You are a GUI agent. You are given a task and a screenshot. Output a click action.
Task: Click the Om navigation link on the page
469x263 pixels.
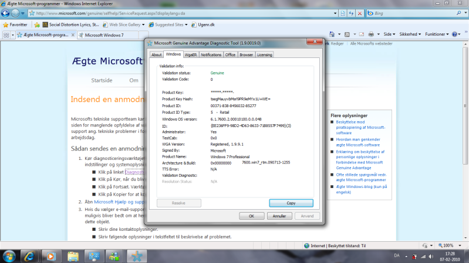(x=134, y=80)
